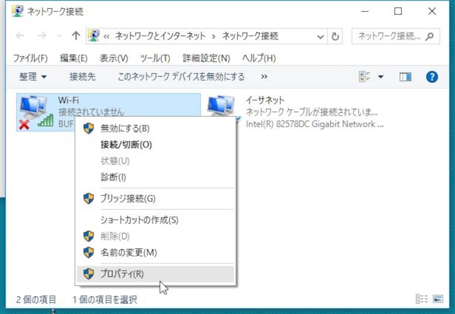Minimize the ネットワーク接続 window
Screen dimensions: 455x314
click(365, 11)
